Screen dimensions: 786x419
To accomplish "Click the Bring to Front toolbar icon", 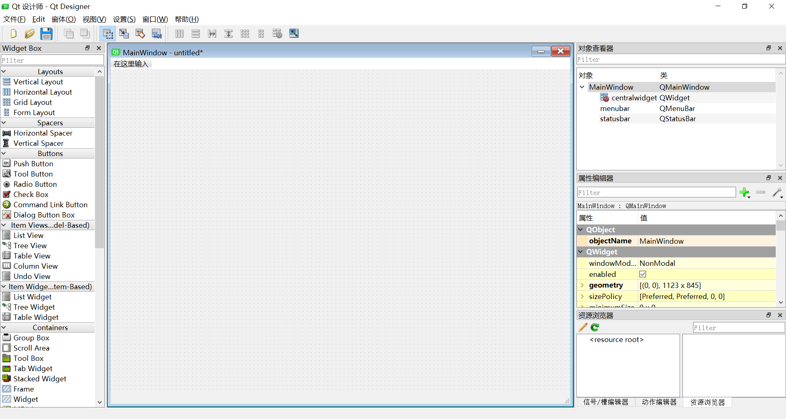I will [85, 34].
